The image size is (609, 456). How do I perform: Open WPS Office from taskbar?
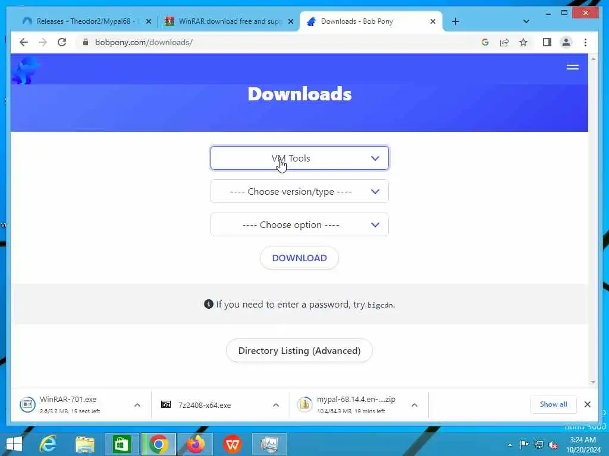(233, 444)
